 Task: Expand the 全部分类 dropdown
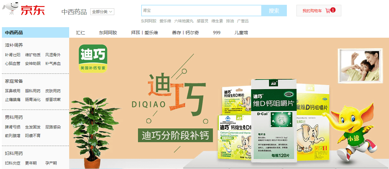coord(102,12)
